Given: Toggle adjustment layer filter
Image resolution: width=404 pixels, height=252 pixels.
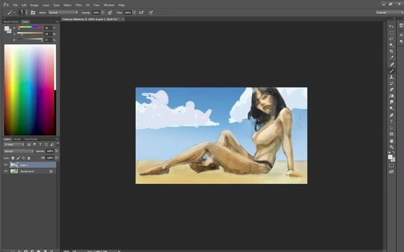Looking at the screenshot, I should [35, 144].
